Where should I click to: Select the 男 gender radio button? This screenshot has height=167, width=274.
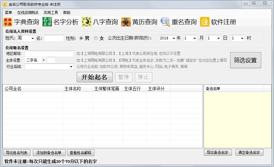(x=81, y=38)
